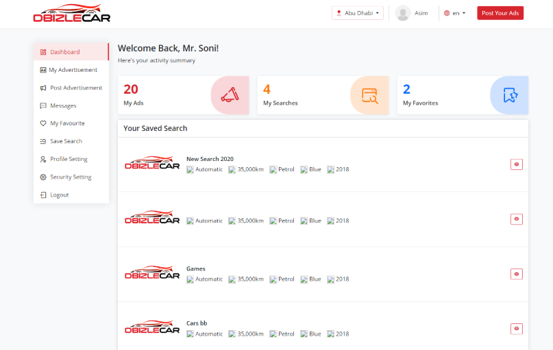Image resolution: width=553 pixels, height=350 pixels.
Task: Click eye icon for Cars bb saved search
Action: point(516,329)
